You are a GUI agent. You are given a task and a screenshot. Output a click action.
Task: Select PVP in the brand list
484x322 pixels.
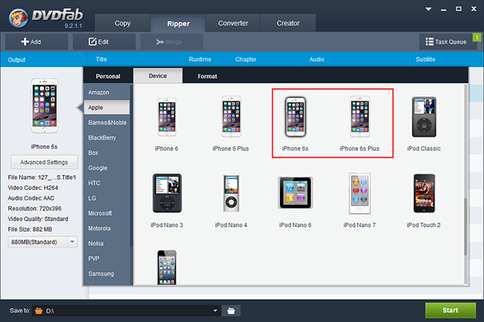(106, 258)
